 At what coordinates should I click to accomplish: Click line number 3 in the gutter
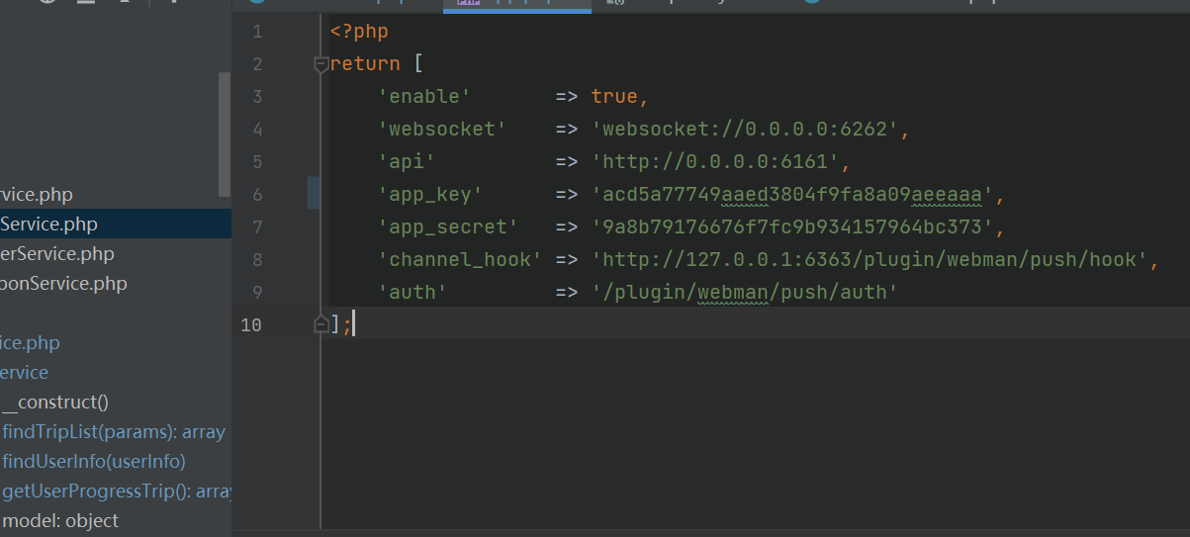tap(257, 97)
